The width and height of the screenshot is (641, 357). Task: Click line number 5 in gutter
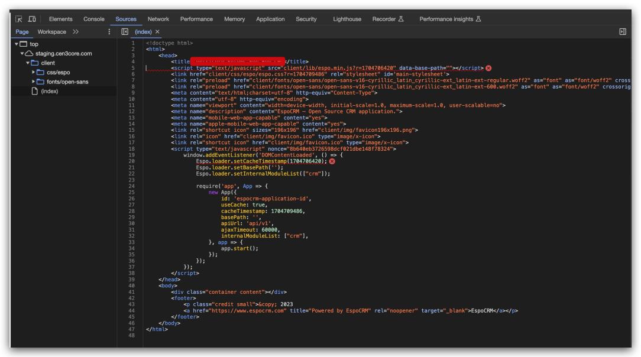point(133,68)
